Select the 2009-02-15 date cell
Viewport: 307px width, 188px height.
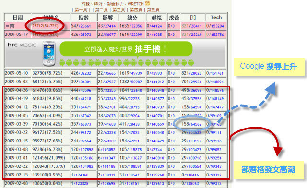click(x=18, y=175)
